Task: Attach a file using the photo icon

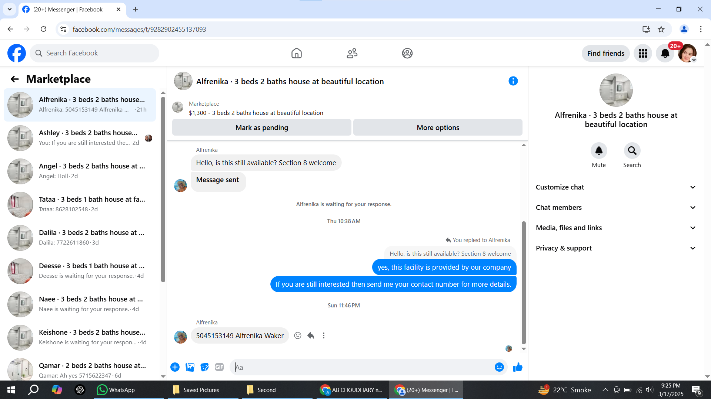Action: point(190,367)
